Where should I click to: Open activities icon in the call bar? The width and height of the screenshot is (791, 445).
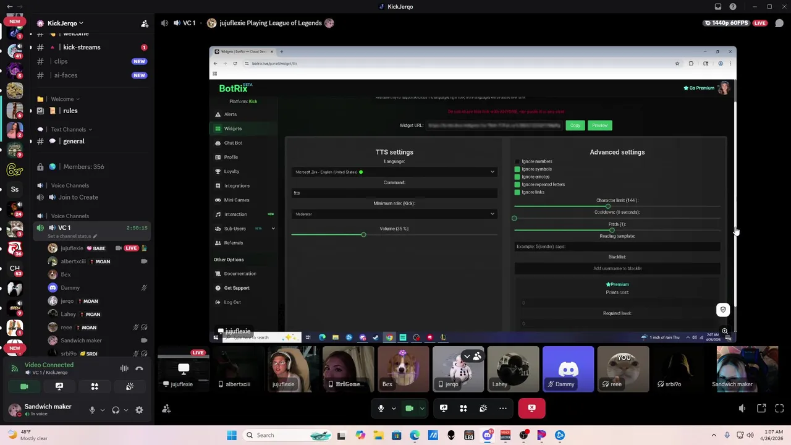(463, 408)
